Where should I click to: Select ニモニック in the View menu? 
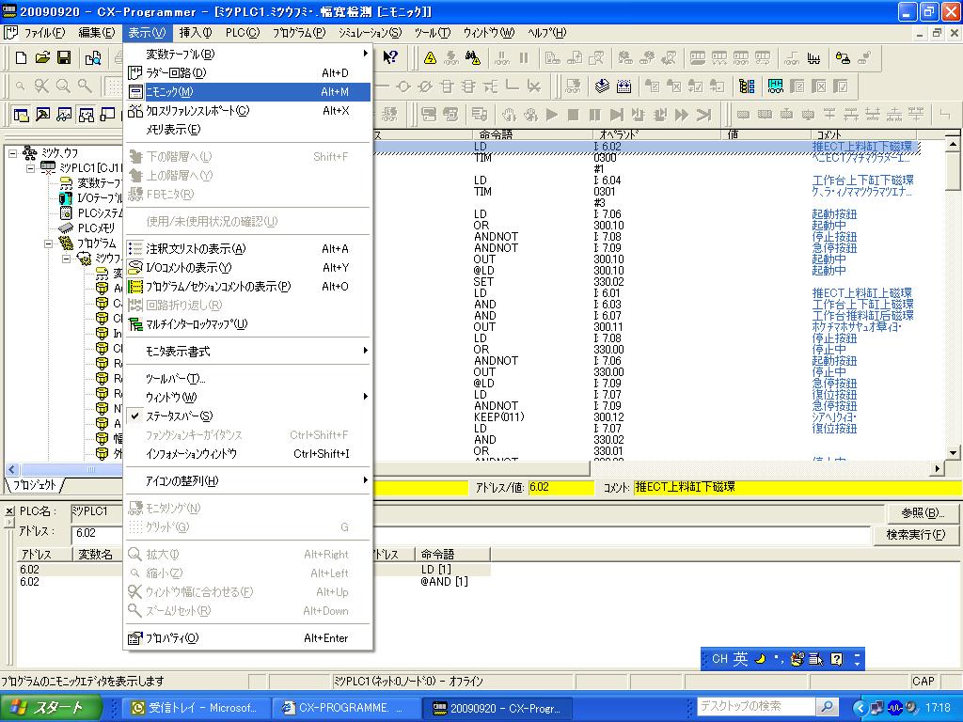[x=169, y=92]
